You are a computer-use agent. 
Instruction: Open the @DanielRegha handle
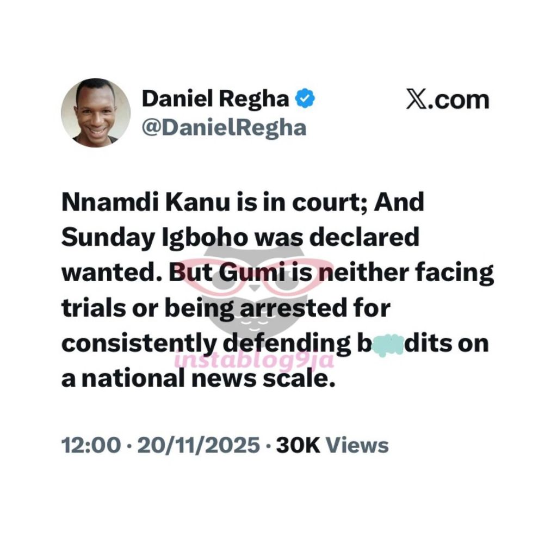[x=224, y=128]
